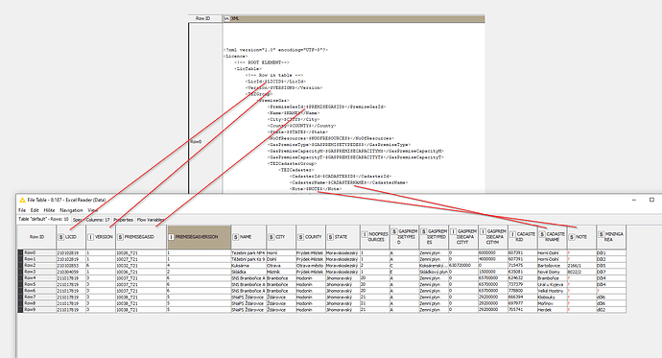Click the capacity cell 6000000 in Row0

coord(493,252)
